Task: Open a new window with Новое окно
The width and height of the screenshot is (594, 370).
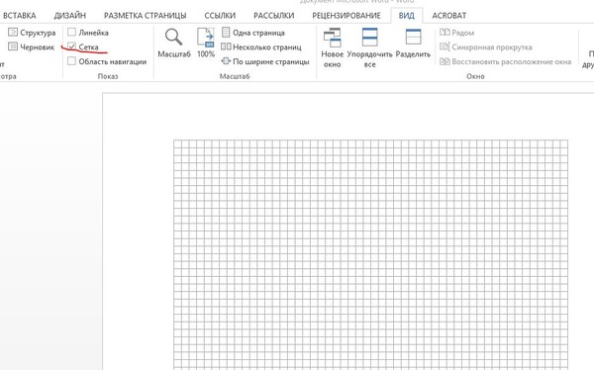Action: (x=333, y=47)
